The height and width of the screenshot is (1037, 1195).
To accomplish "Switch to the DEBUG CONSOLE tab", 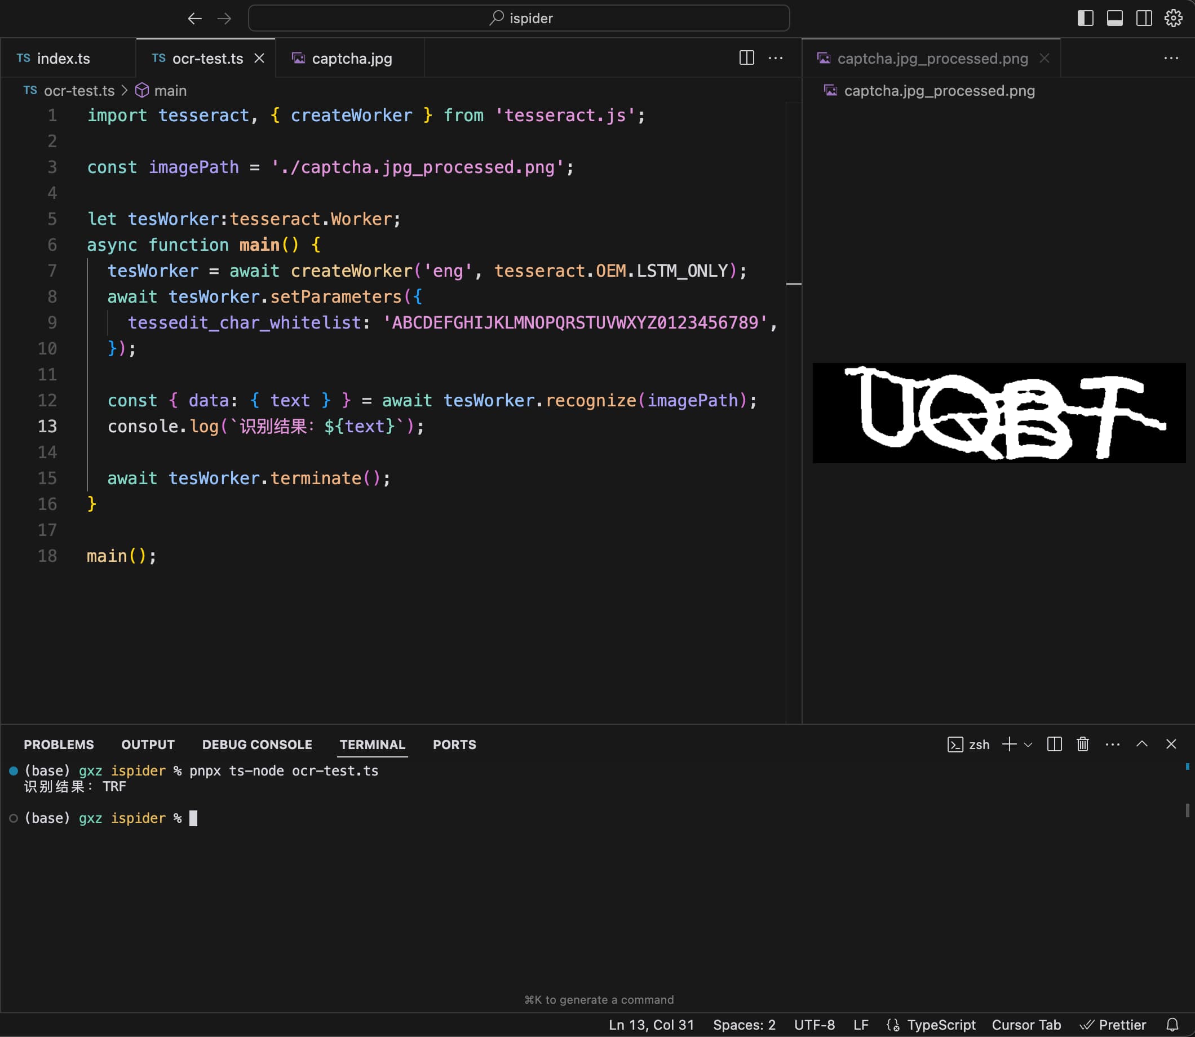I will [x=257, y=744].
